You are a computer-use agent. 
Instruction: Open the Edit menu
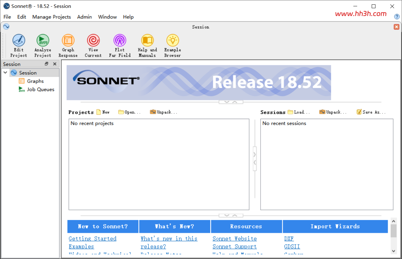click(21, 17)
